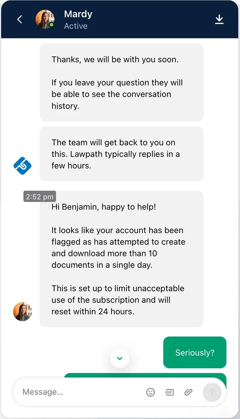Click the green "Seriously?" message bubble

coord(195,352)
